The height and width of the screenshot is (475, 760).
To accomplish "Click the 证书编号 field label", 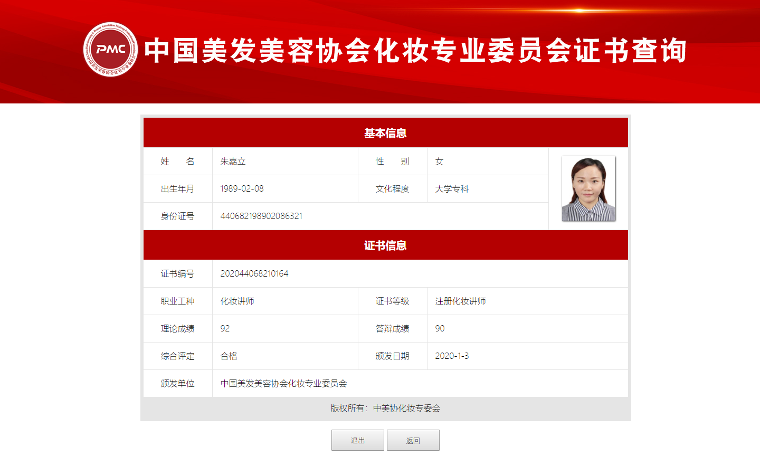I will coord(177,274).
